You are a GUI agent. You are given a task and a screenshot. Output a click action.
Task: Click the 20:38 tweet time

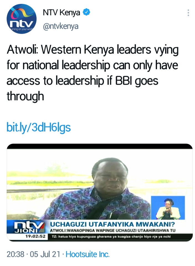(16, 254)
